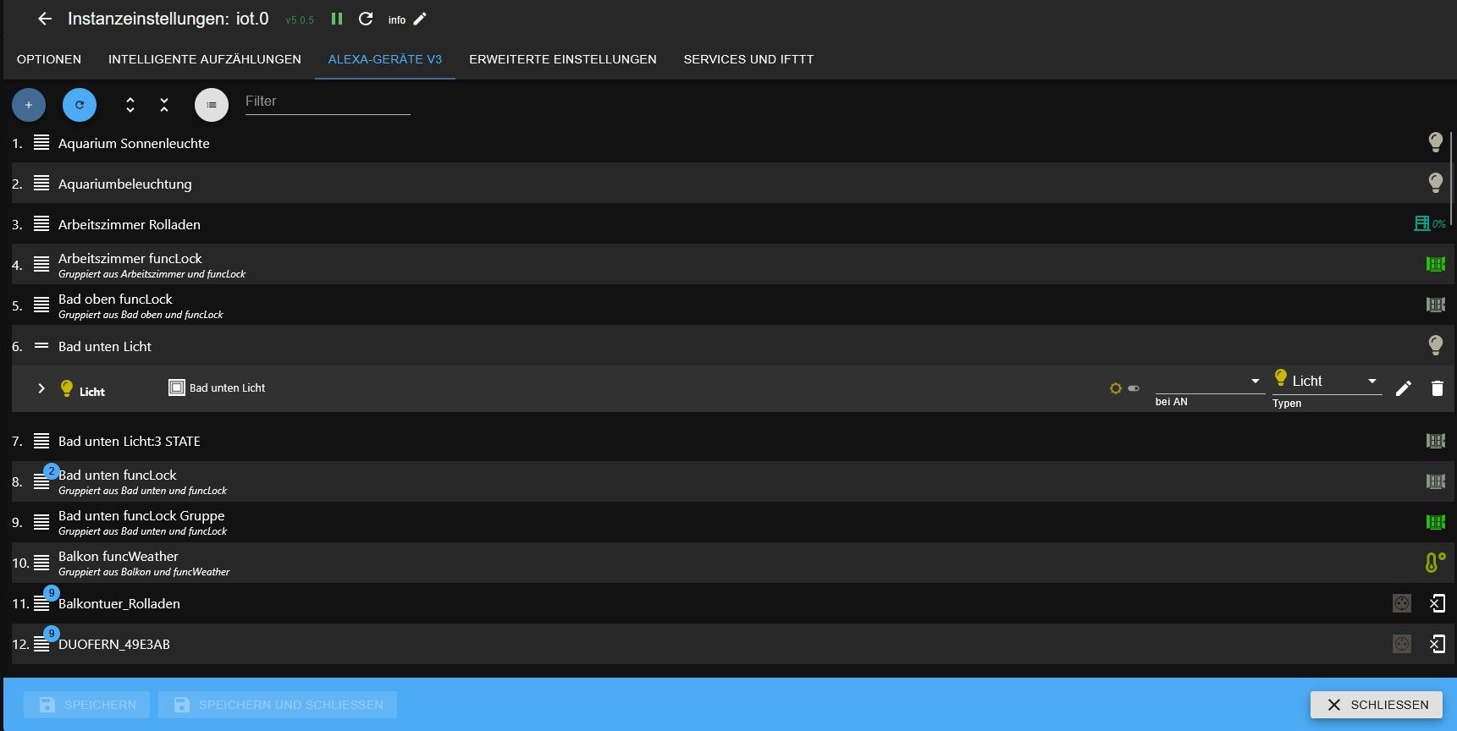Open the 'bei AN' dropdown
The height and width of the screenshot is (731, 1457).
point(1210,382)
